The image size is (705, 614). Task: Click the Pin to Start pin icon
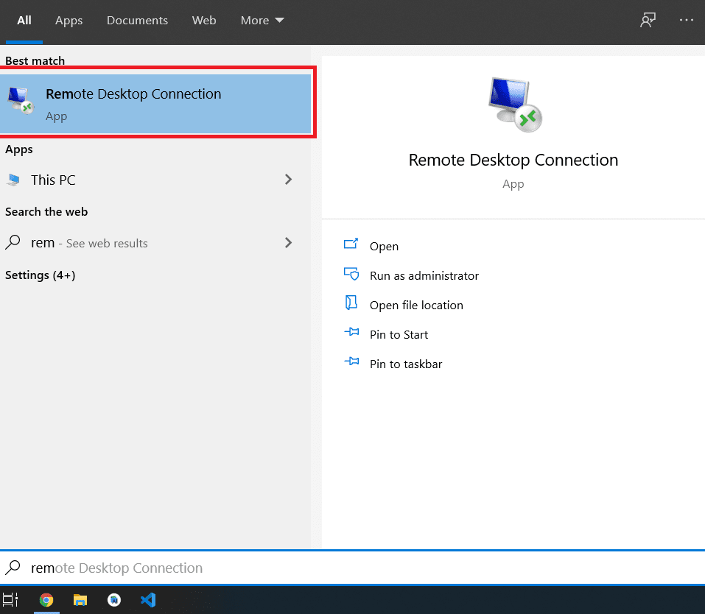351,334
